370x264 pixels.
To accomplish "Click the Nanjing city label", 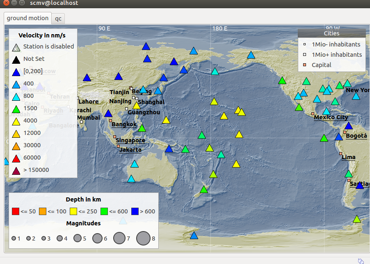I will coord(120,101).
